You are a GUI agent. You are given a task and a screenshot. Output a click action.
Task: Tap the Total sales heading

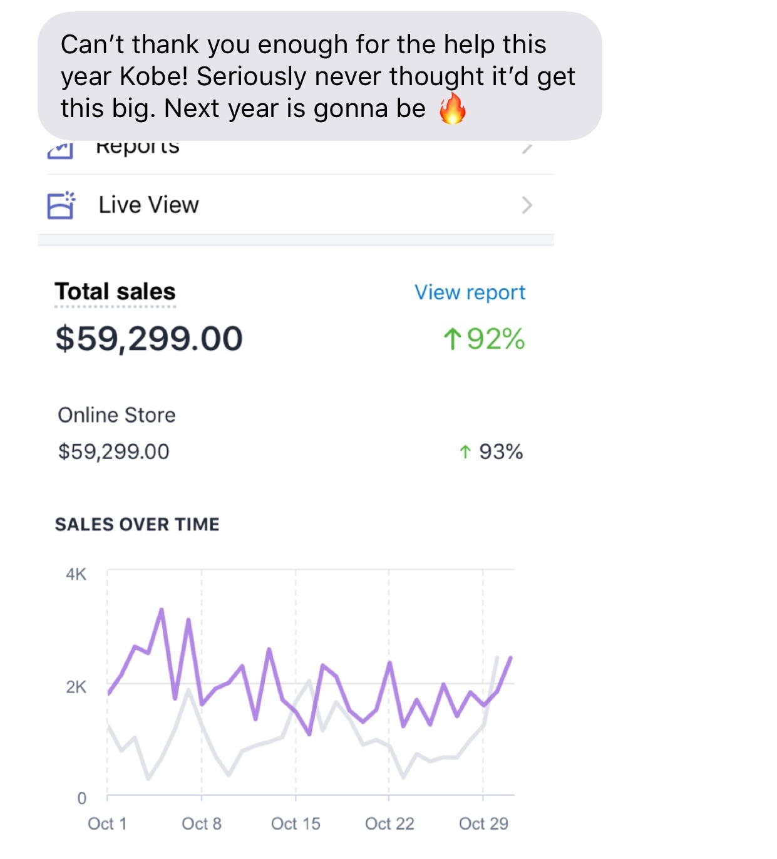[115, 292]
